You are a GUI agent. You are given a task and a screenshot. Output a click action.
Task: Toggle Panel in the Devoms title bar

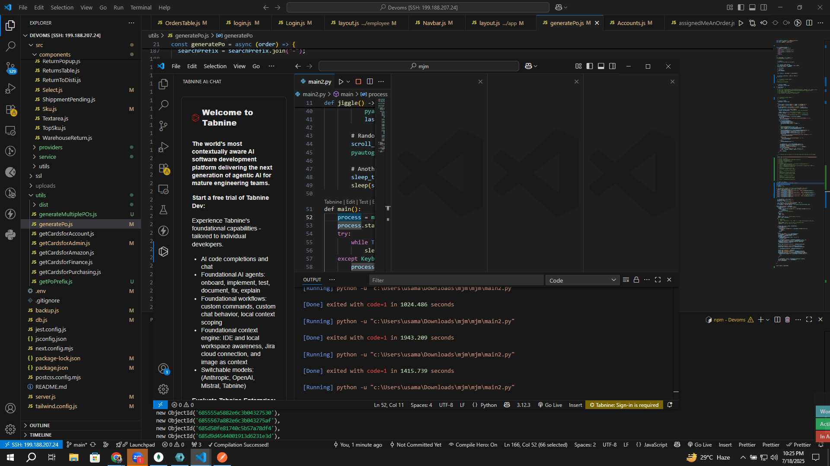click(752, 7)
